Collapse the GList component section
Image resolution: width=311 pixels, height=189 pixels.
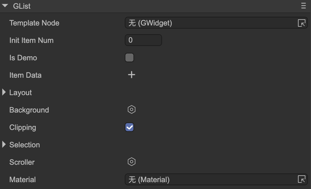[5, 6]
